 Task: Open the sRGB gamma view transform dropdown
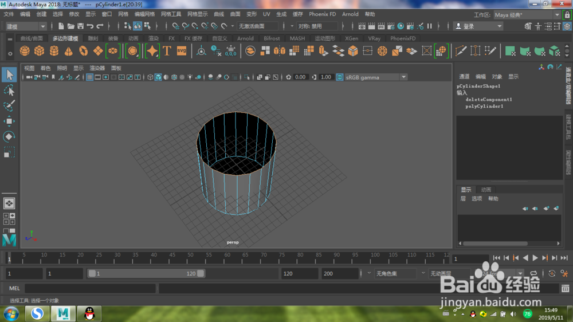coord(376,77)
